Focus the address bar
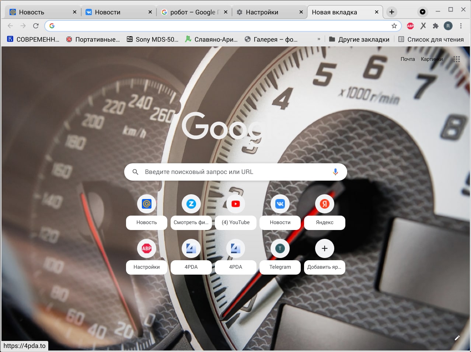Viewport: 471px width, 352px height. (x=223, y=26)
